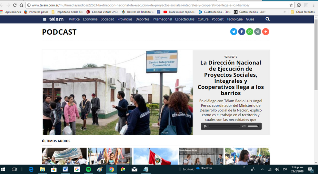
Task: Mute the audio player speaker icon
Action: [x=243, y=126]
